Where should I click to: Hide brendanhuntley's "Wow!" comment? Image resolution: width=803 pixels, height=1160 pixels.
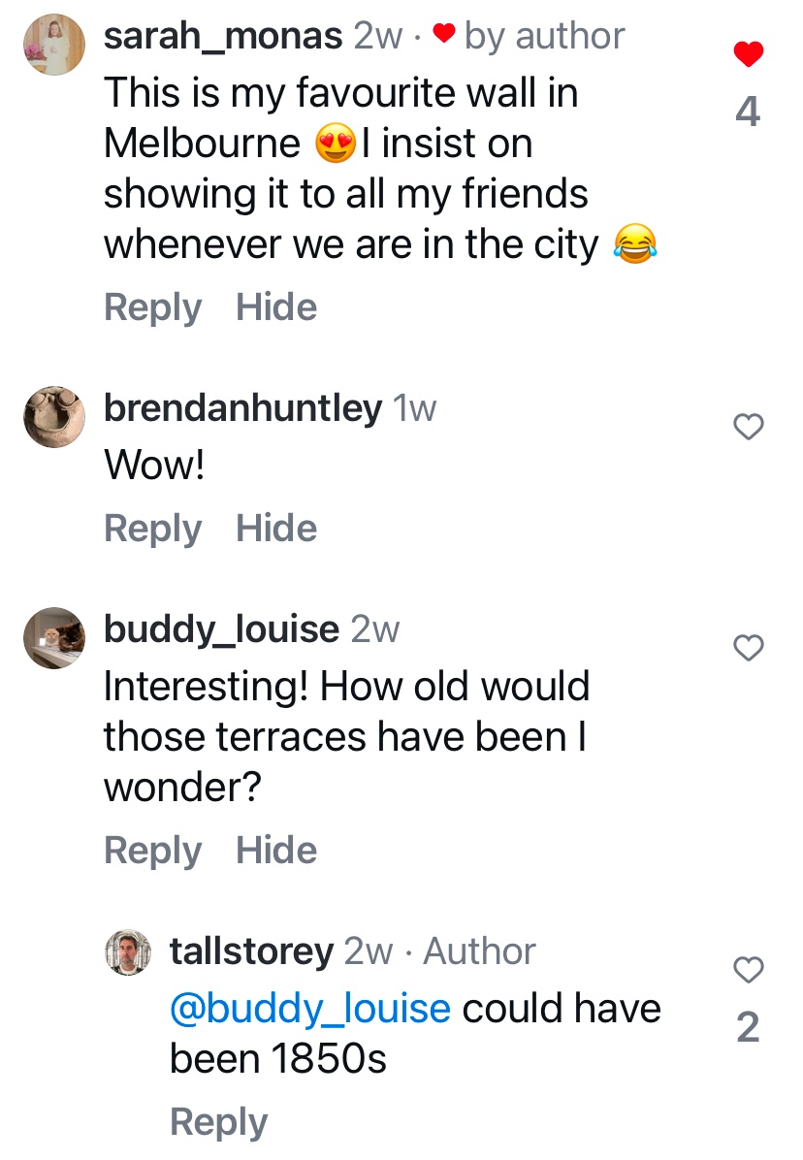coord(276,529)
